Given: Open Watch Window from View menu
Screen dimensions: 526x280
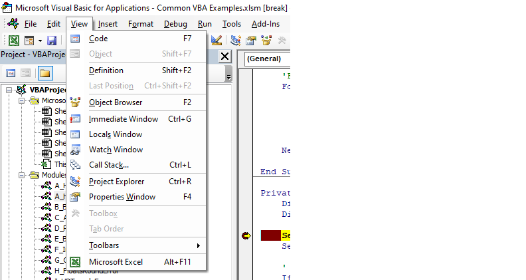Looking at the screenshot, I should point(136,150).
